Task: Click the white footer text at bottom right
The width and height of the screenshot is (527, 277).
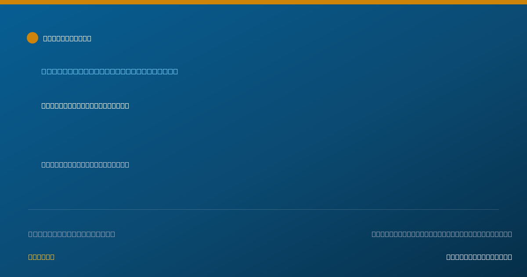Action: click(x=479, y=257)
